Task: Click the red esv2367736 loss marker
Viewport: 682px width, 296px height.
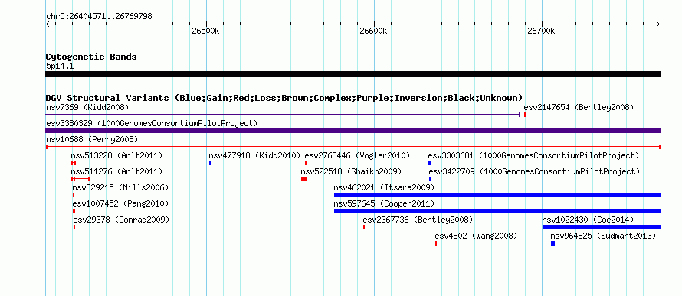Action: coord(364,227)
